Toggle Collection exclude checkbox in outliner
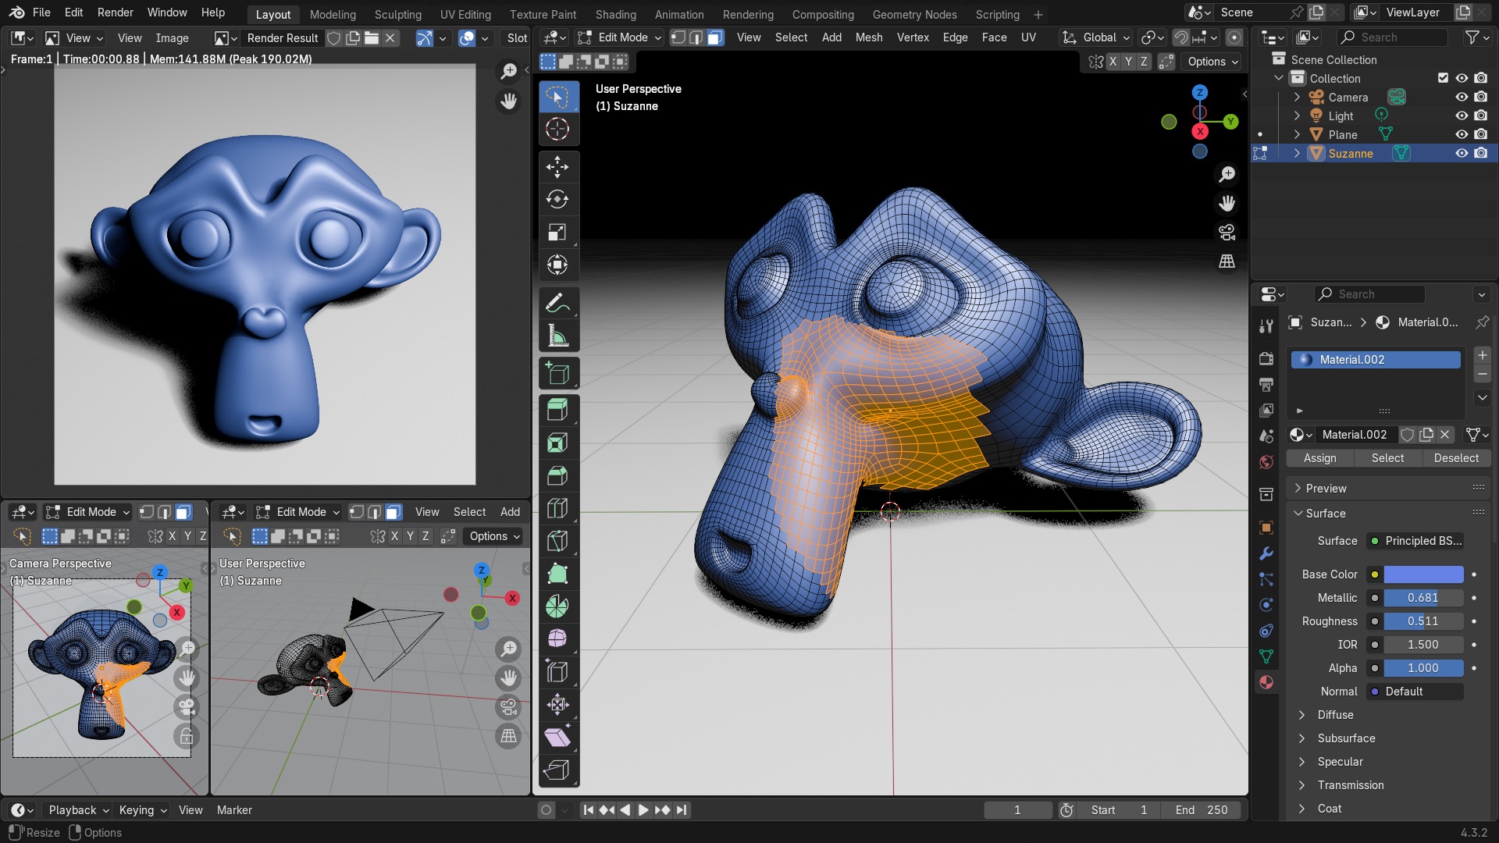 pyautogui.click(x=1443, y=78)
